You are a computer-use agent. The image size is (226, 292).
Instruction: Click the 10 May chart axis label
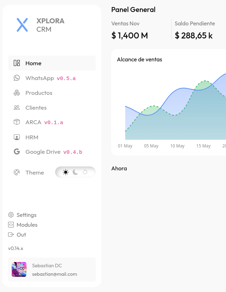click(177, 146)
